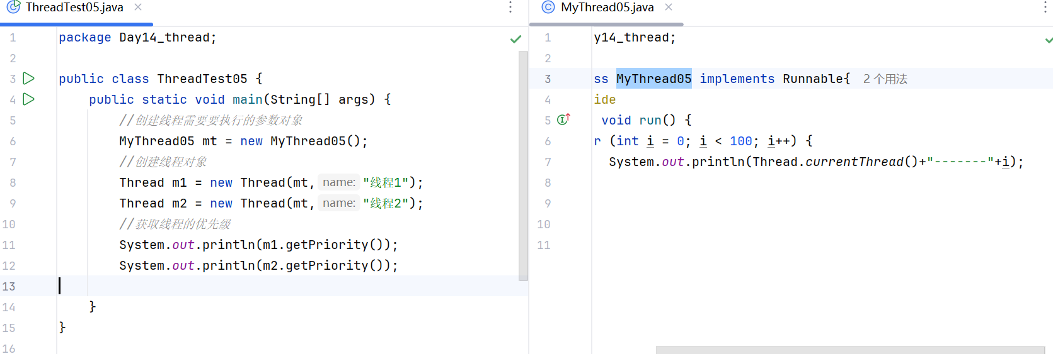The height and width of the screenshot is (354, 1053).
Task: Click implements-method gutter icon on line 5
Action: 563,119
